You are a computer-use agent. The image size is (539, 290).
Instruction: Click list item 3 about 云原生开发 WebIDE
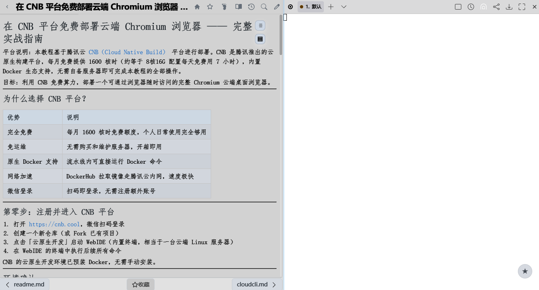pos(123,242)
